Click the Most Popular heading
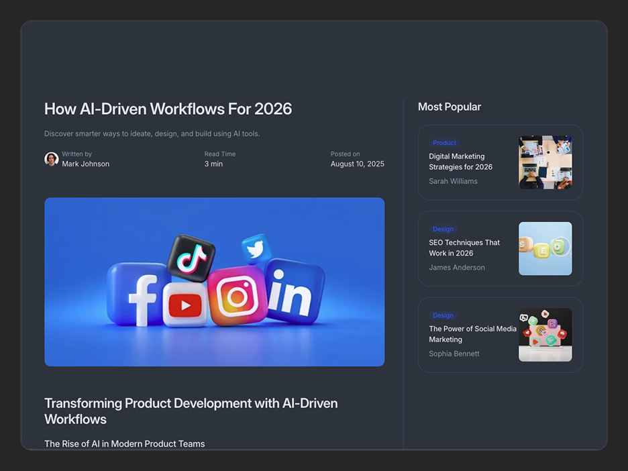Image resolution: width=628 pixels, height=471 pixels. point(450,107)
